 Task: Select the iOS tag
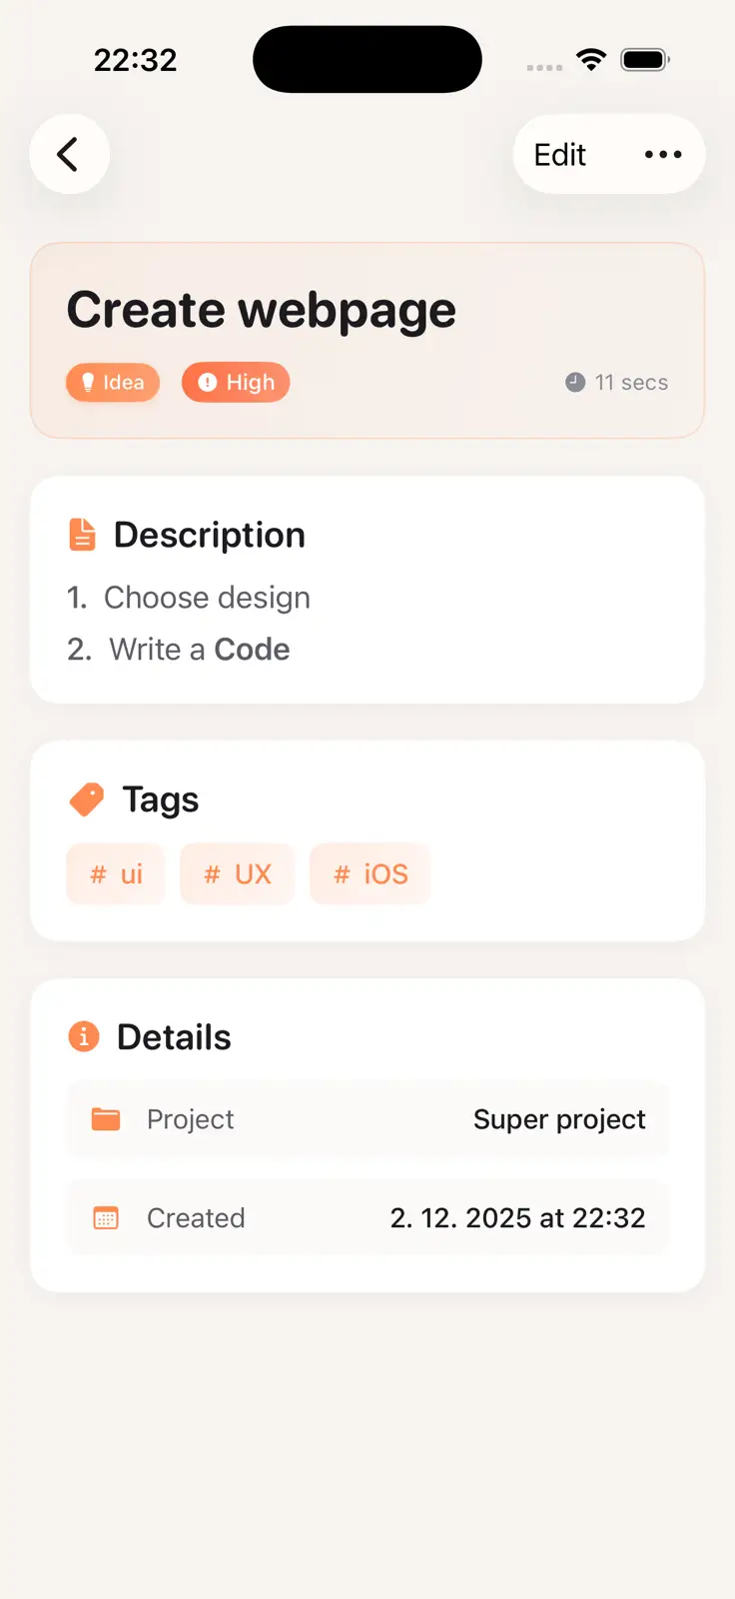point(370,873)
